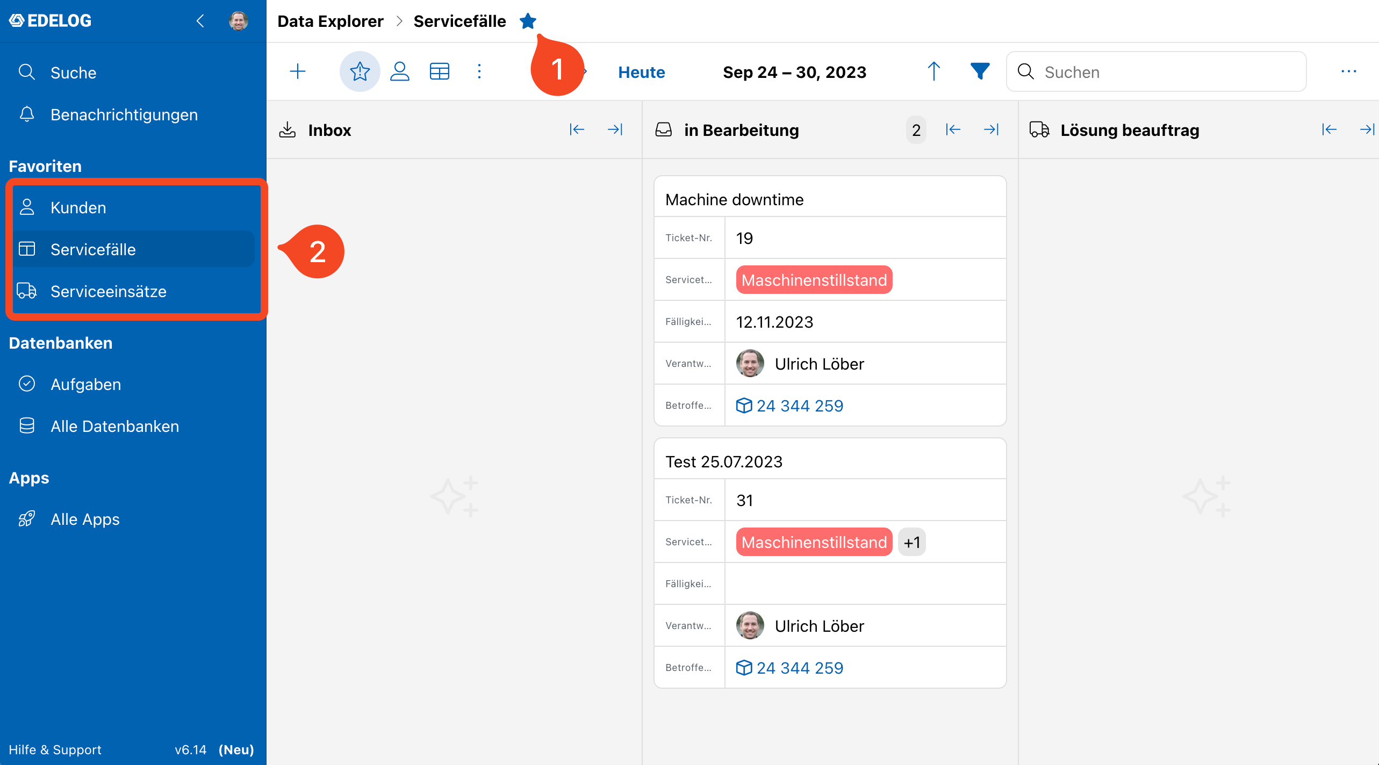The width and height of the screenshot is (1379, 765).
Task: Open Kunden favorite
Action: click(x=133, y=207)
